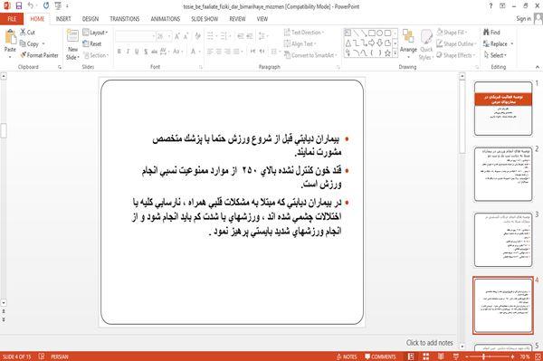Image resolution: width=543 pixels, height=361 pixels.
Task: Toggle Strikethrough formatting
Action: point(154,52)
